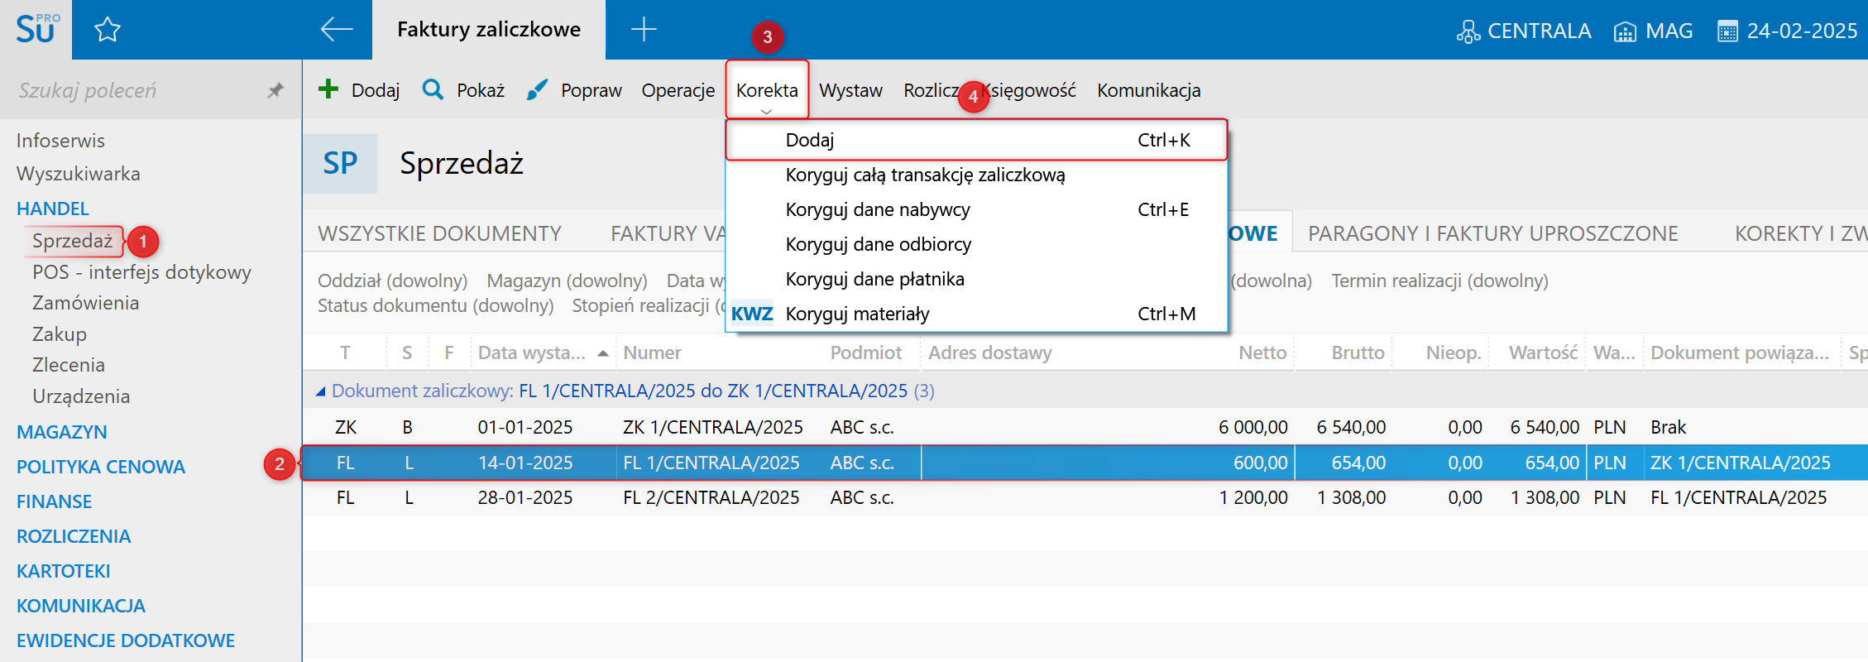Click Popraw toolbar button
1868x662 pixels.
574,90
